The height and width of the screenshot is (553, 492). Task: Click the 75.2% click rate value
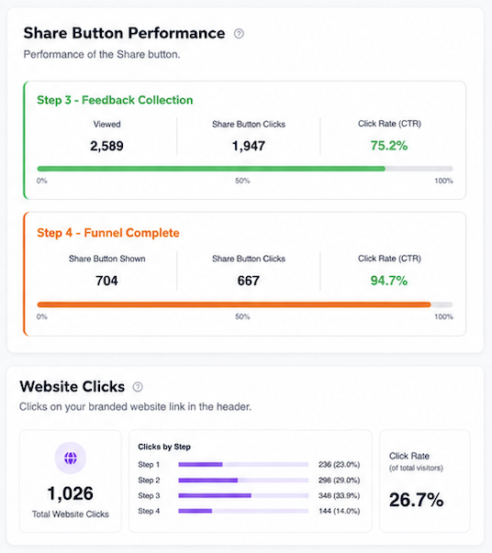point(389,145)
